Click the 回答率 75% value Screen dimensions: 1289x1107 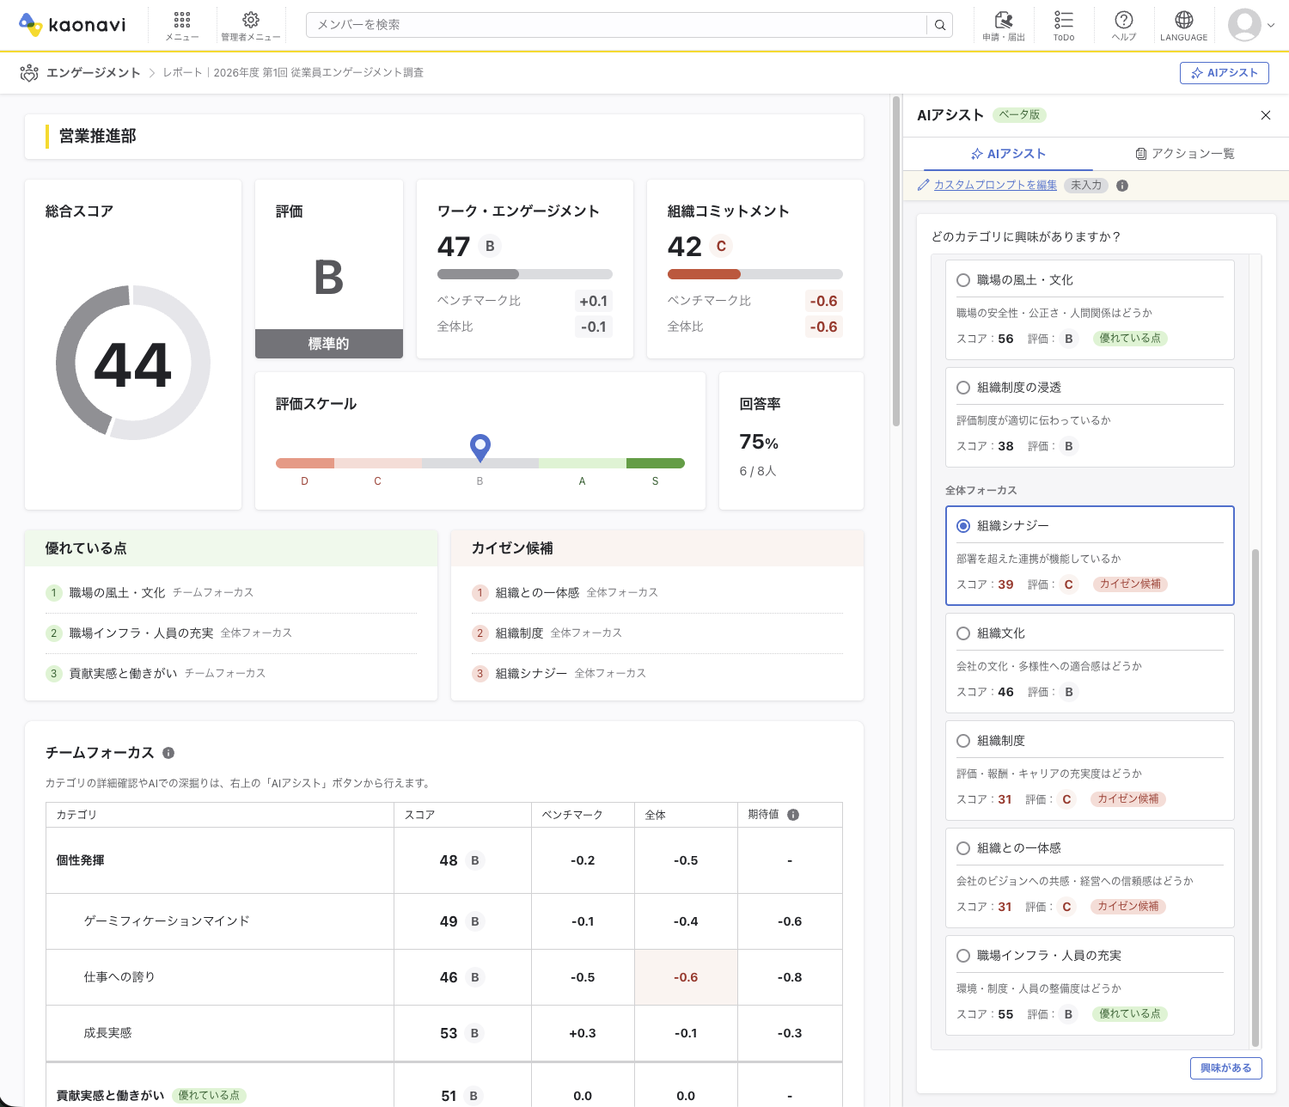click(759, 443)
